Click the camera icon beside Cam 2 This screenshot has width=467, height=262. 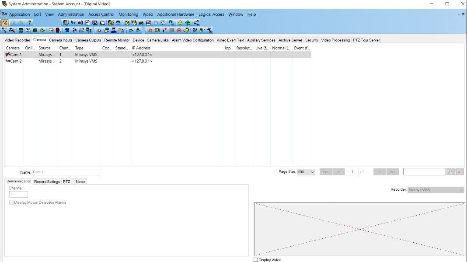(x=6, y=61)
